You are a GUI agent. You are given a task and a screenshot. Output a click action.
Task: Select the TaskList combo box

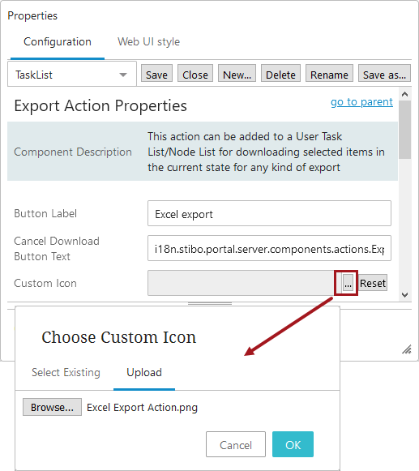point(72,75)
